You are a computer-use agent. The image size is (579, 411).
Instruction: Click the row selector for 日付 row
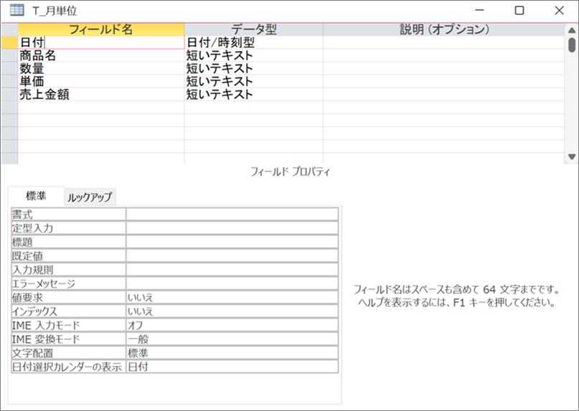click(9, 42)
